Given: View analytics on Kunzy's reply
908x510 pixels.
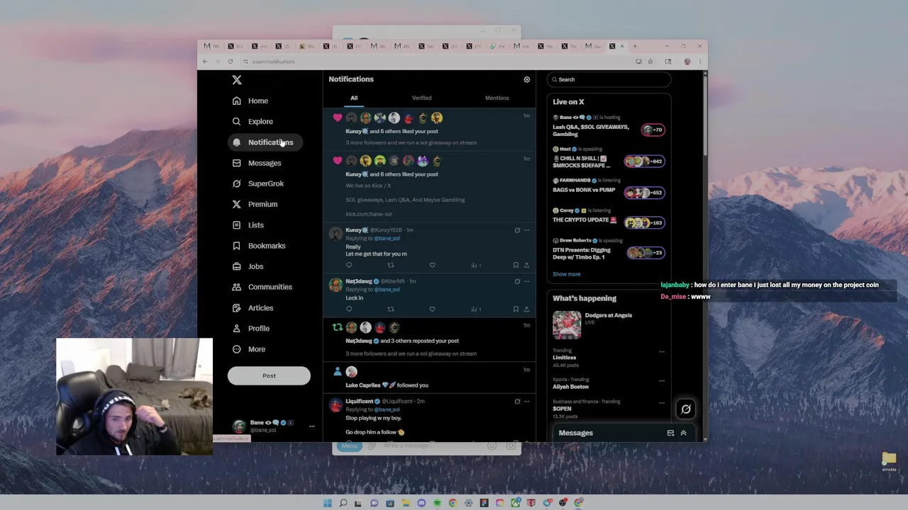Looking at the screenshot, I should pos(476,265).
